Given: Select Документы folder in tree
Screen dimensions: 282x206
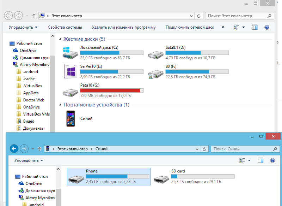Looking at the screenshot, I should [30, 128].
